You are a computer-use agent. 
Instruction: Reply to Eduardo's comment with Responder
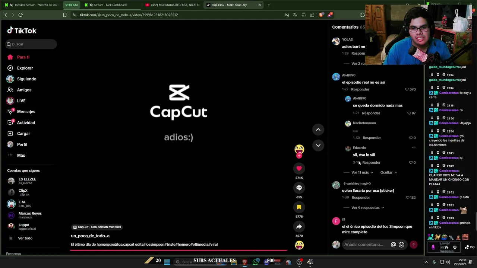[372, 163]
